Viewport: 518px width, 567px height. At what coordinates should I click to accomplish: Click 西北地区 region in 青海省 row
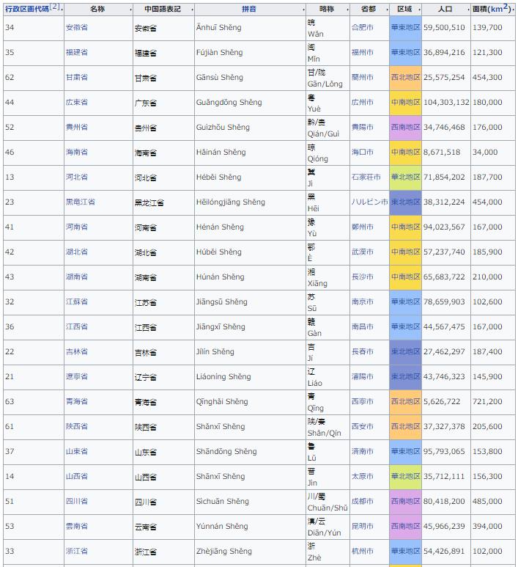tap(405, 402)
